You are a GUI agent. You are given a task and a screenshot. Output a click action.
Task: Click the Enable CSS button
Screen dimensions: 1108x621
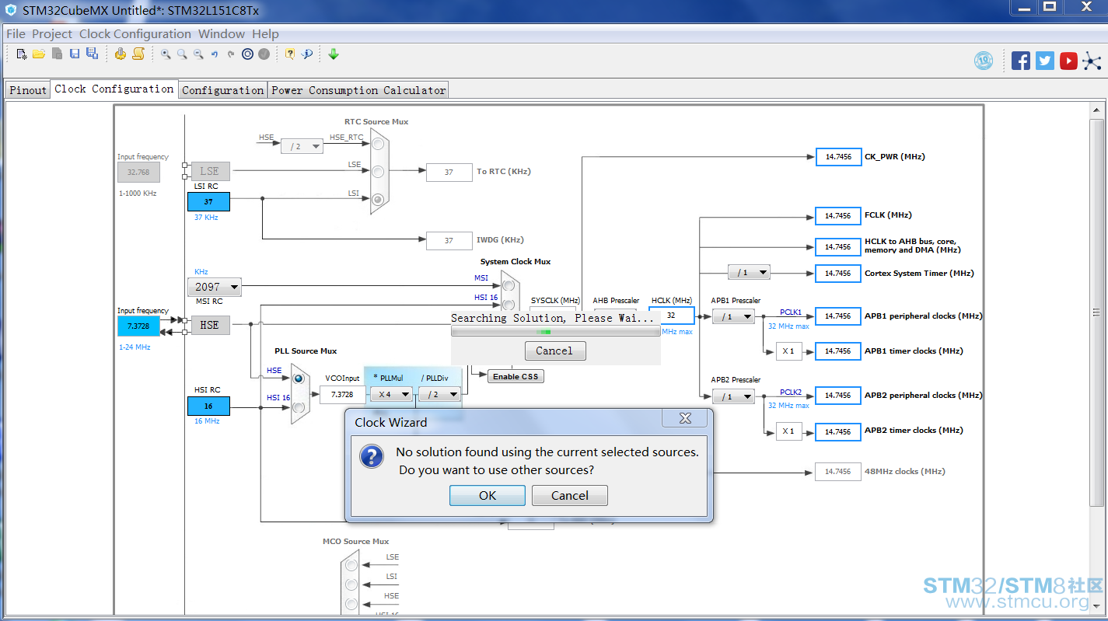click(x=516, y=376)
